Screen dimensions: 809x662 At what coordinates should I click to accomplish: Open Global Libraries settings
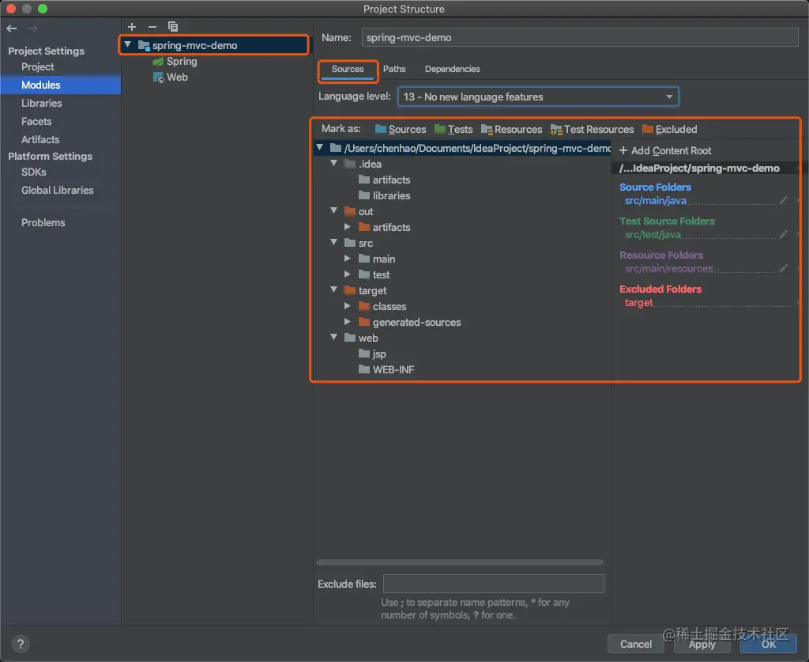click(x=57, y=191)
